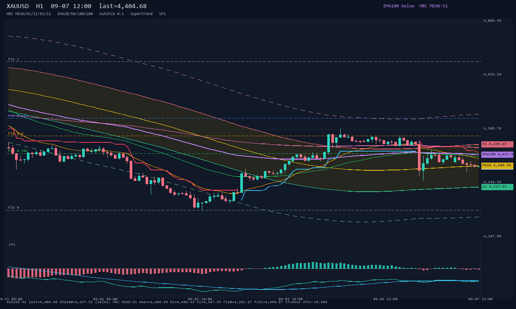516x309 pixels.
Task: Click the Fib 0 level label
Action: tap(14, 207)
